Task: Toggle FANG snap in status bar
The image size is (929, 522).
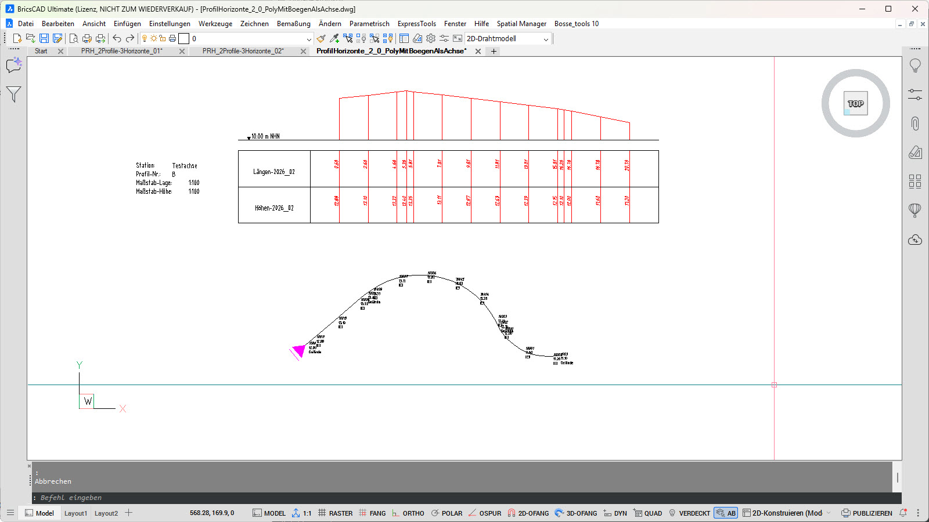Action: [x=372, y=513]
